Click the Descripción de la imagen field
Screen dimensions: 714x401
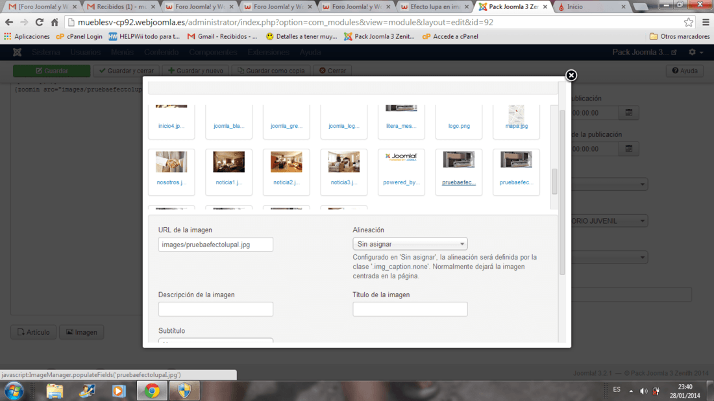[215, 309]
